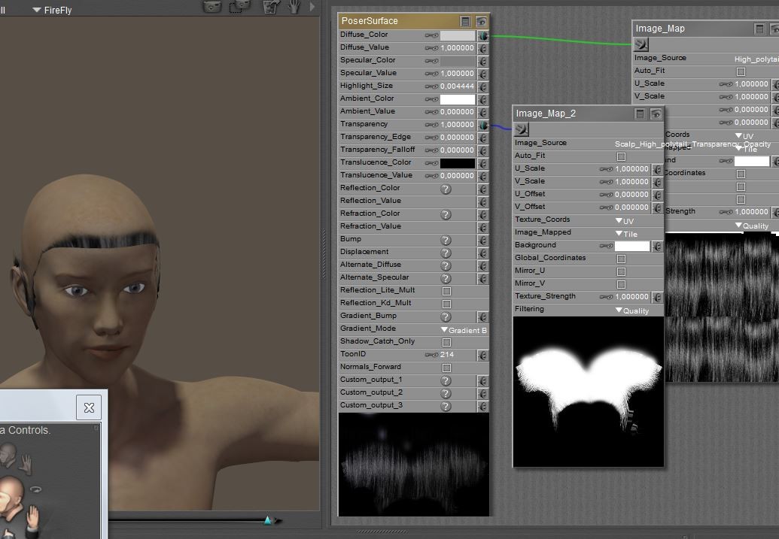Click the render camera icon above the preview
Viewport: 779px width, 539px height.
[213, 6]
